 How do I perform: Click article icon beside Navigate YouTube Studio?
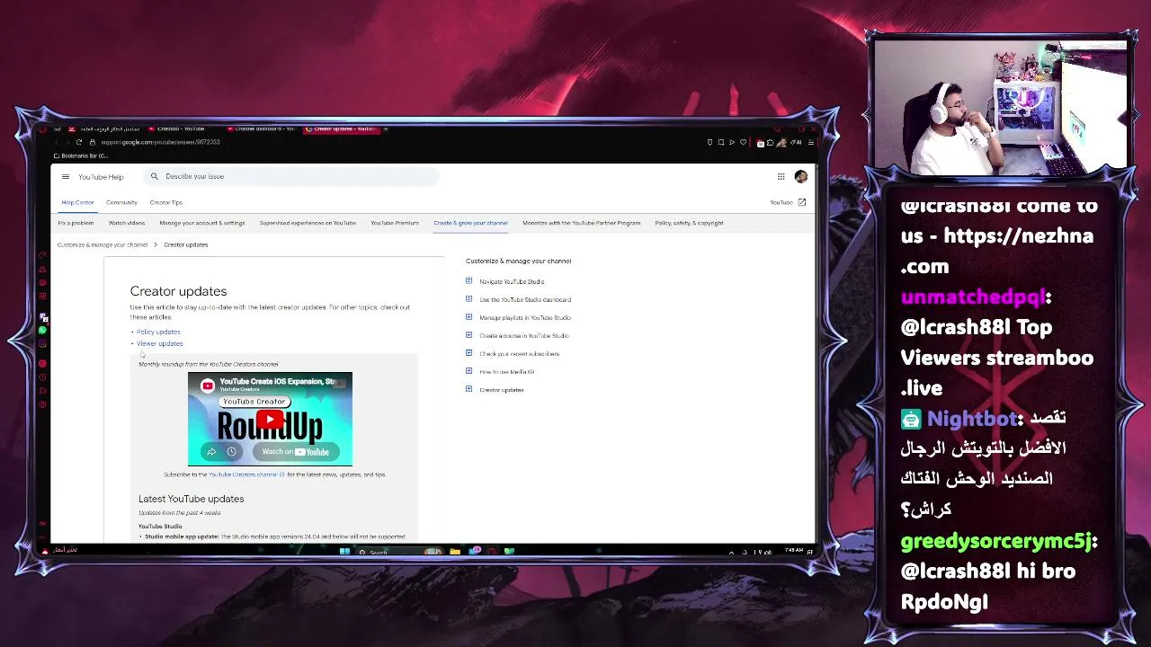coord(468,280)
